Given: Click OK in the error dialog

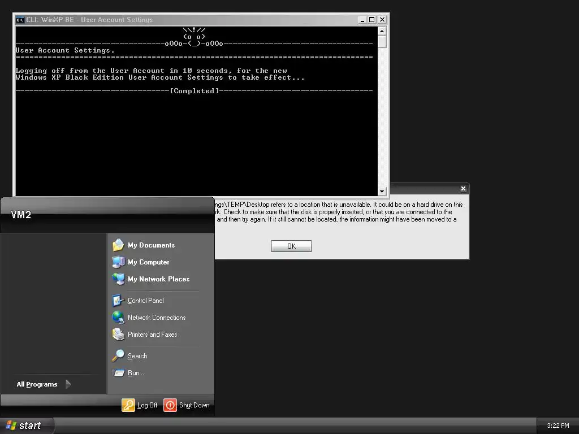Looking at the screenshot, I should tap(291, 246).
